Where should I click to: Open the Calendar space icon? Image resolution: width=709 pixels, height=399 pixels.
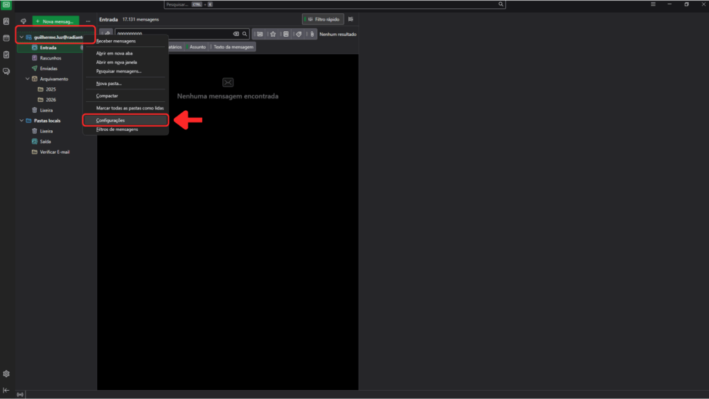[x=6, y=38]
